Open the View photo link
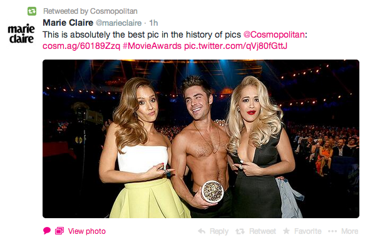 [x=87, y=231]
